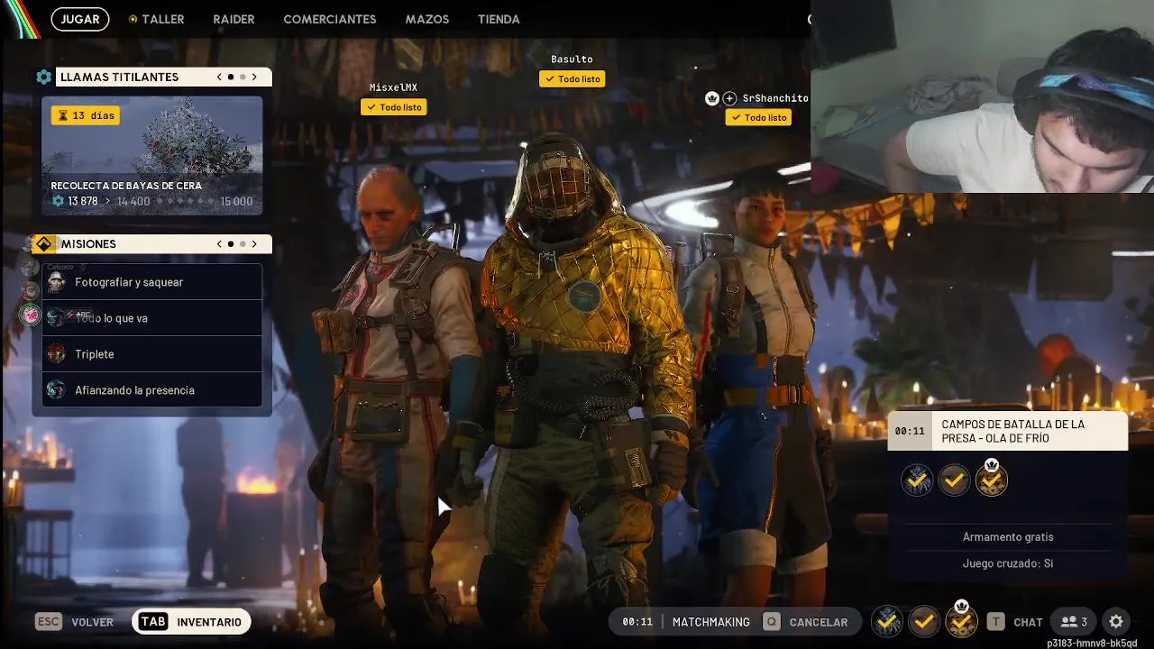Image resolution: width=1154 pixels, height=649 pixels.
Task: Click the Campos de Batalla matchmaking title
Action: click(1013, 432)
